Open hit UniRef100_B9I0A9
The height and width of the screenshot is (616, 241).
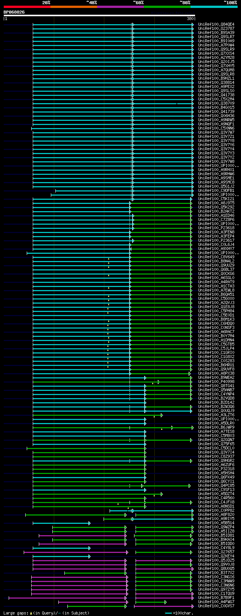coord(216,41)
